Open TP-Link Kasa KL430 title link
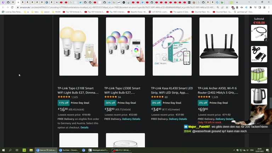 [x=172, y=90]
